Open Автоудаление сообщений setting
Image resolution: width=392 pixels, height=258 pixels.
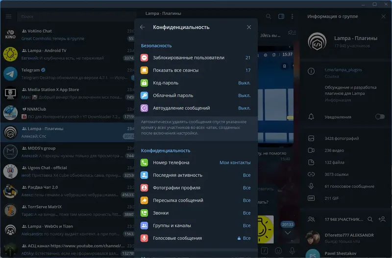click(196, 108)
